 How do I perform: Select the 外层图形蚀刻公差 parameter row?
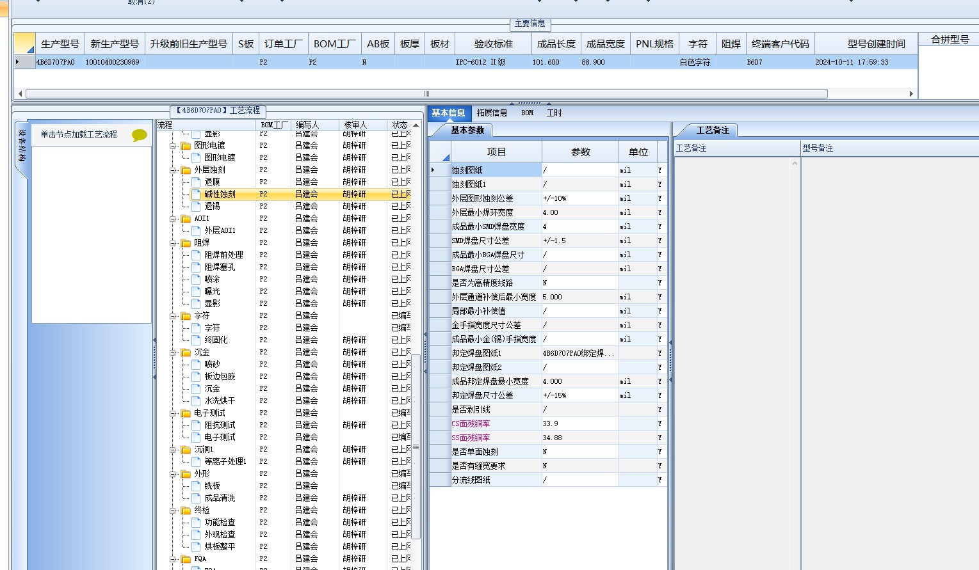click(548, 198)
